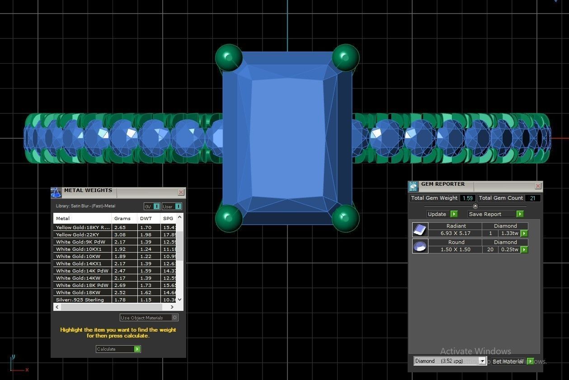Open the Diamond (3.52 spg) material dropdown
Screen dimensions: 569x380
(x=450, y=361)
